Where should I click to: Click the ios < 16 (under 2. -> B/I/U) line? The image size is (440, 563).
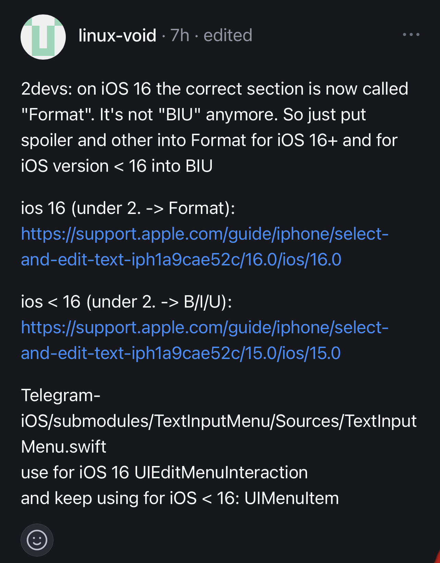click(126, 302)
